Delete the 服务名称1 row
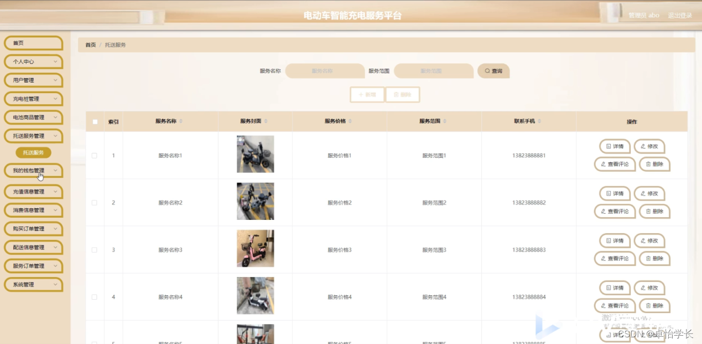This screenshot has width=702, height=344. tap(654, 165)
